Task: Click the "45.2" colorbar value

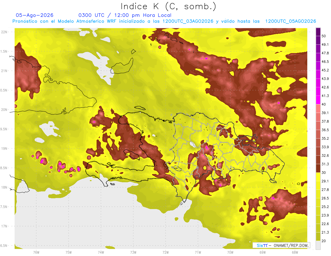Action: [x=325, y=70]
